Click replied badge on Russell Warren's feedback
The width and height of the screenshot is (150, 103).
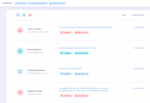pyautogui.click(x=65, y=53)
